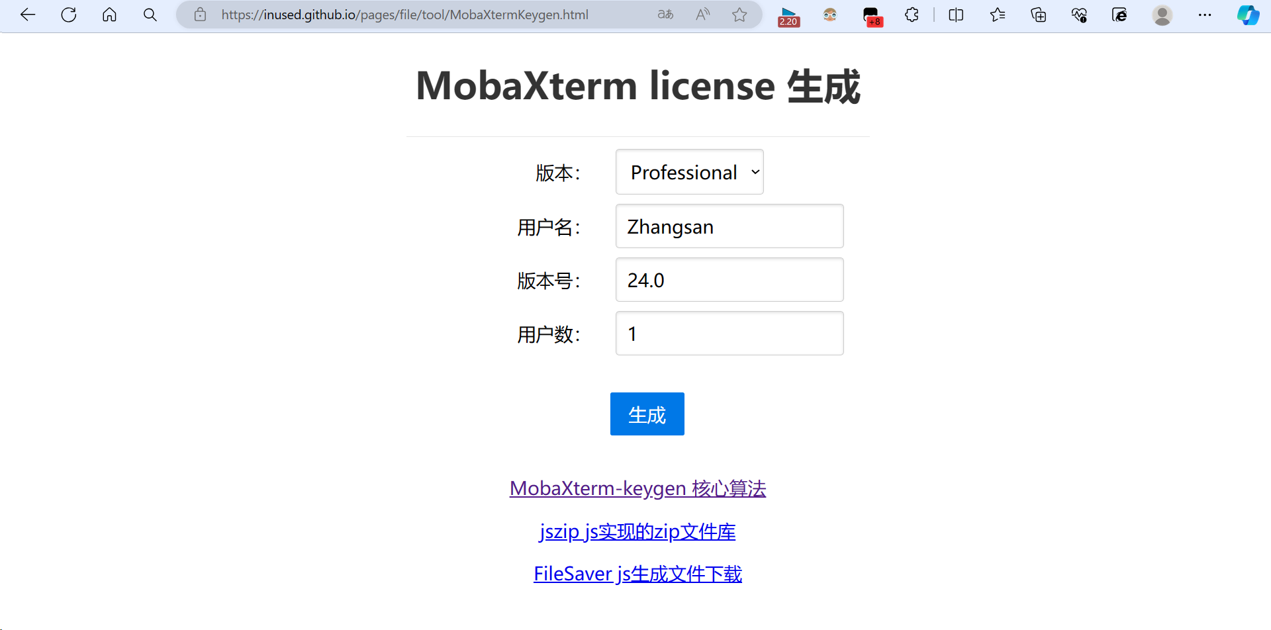Screen dimensions: 1271x630
Task: Open the black extension with +8 badge
Action: point(872,16)
